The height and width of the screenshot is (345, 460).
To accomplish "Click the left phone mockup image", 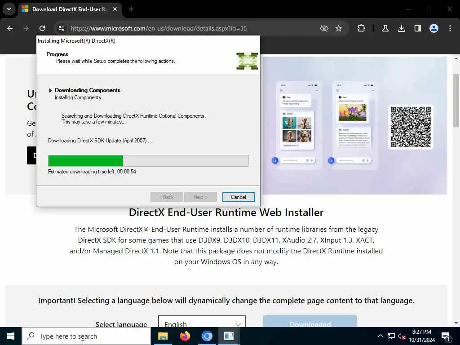I will (x=298, y=125).
